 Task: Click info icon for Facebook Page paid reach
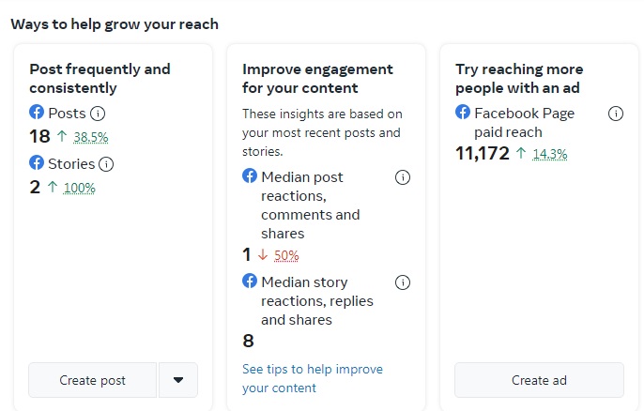coord(616,114)
